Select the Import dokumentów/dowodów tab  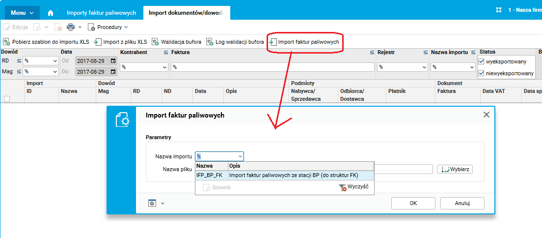coord(187,13)
